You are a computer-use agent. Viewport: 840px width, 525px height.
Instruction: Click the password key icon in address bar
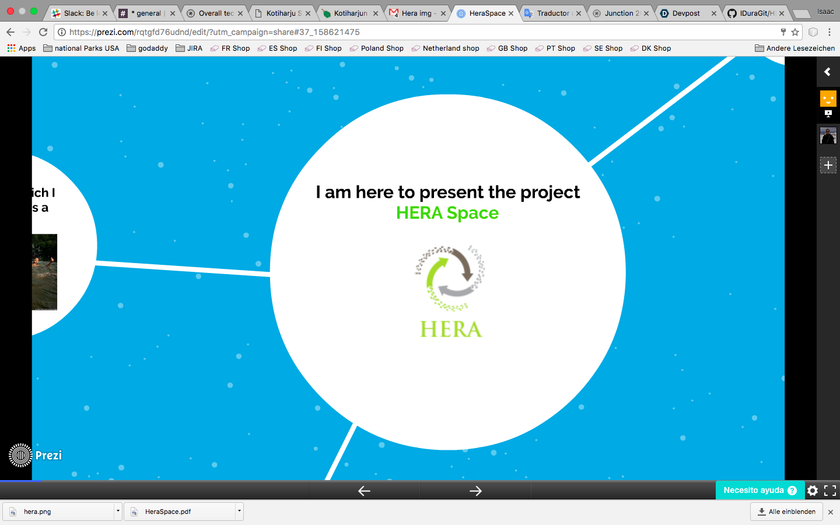click(783, 32)
